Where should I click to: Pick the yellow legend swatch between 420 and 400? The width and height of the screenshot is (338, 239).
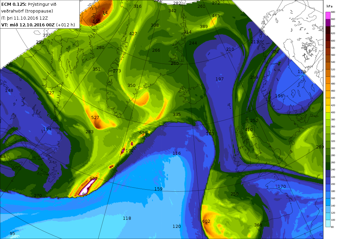328,109
